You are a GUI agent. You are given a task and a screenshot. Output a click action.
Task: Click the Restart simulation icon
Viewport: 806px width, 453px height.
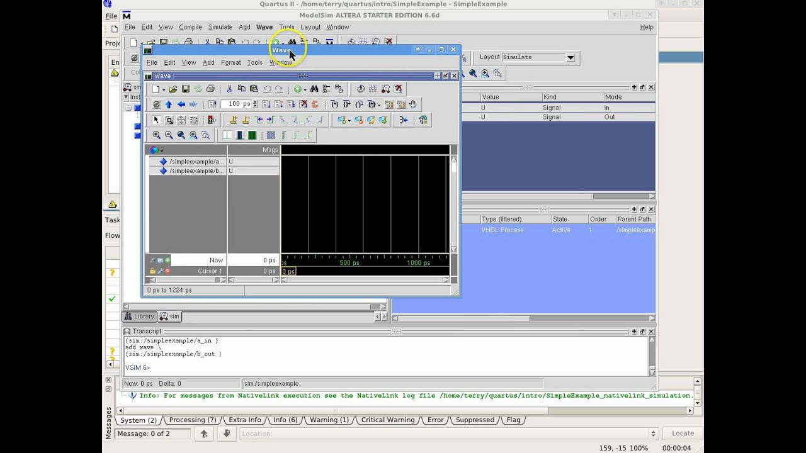(212, 104)
